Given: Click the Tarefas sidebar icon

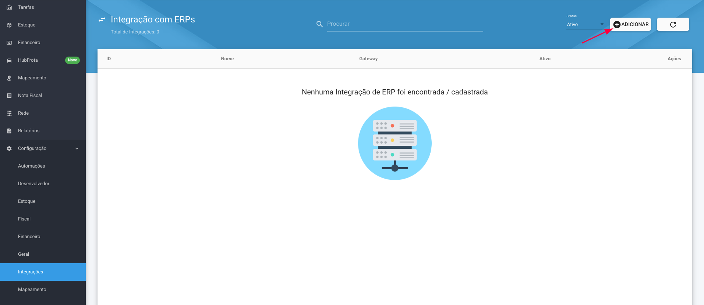Looking at the screenshot, I should pos(9,7).
